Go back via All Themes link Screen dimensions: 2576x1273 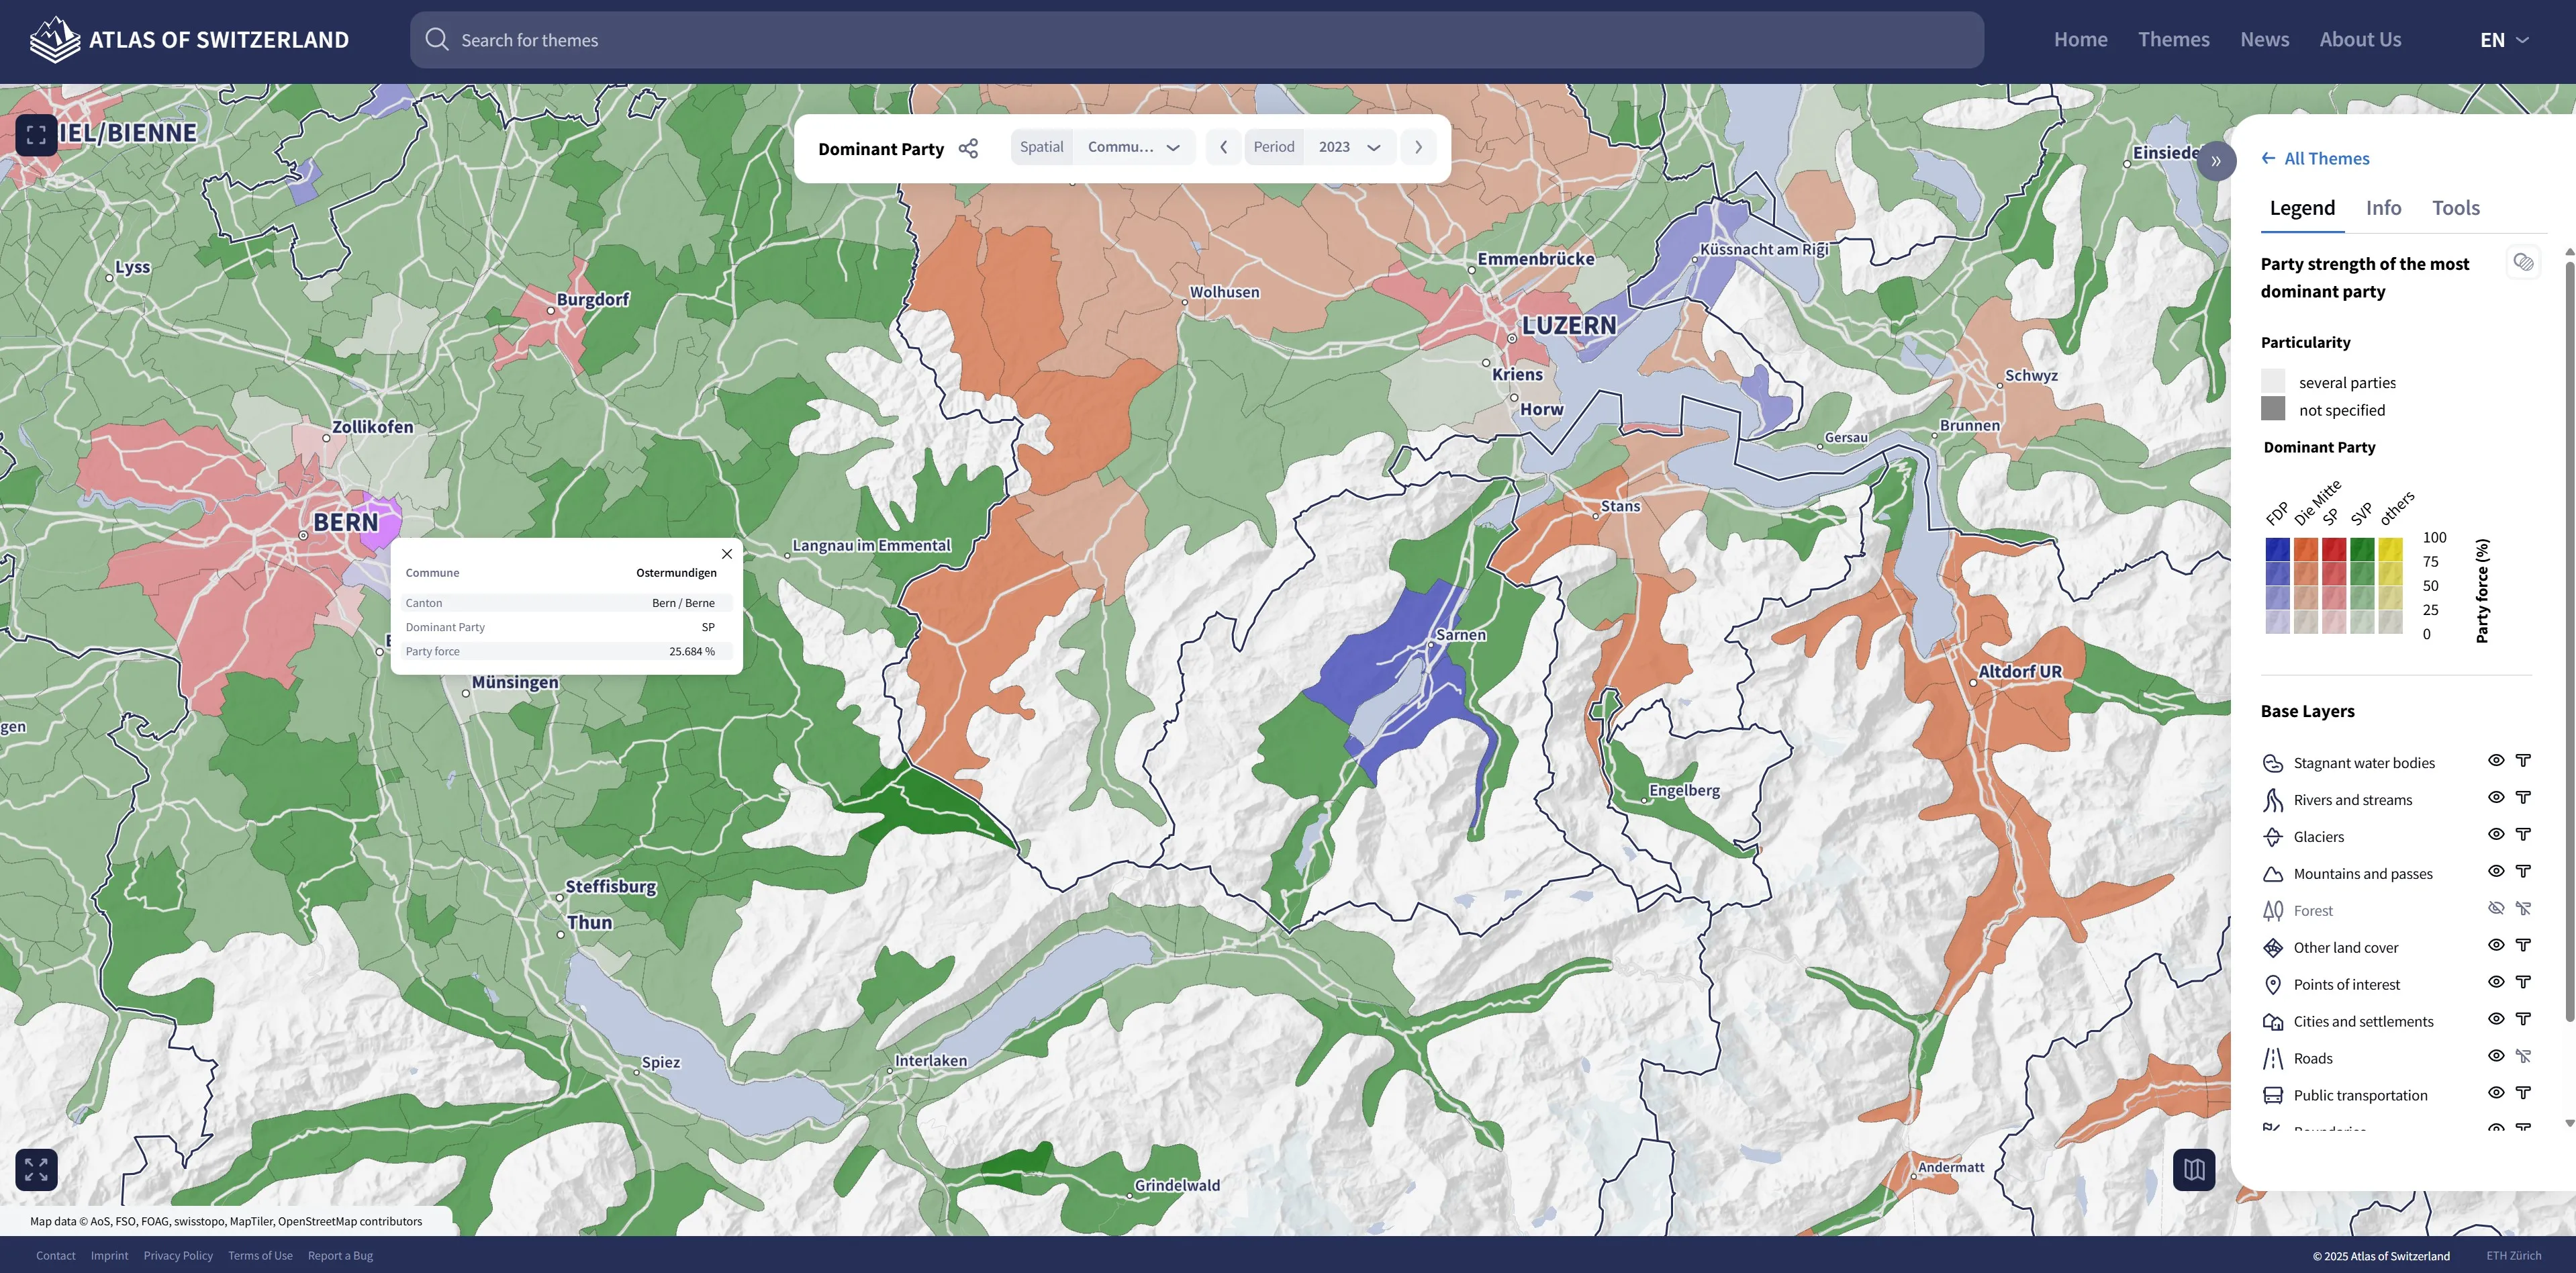(2315, 159)
